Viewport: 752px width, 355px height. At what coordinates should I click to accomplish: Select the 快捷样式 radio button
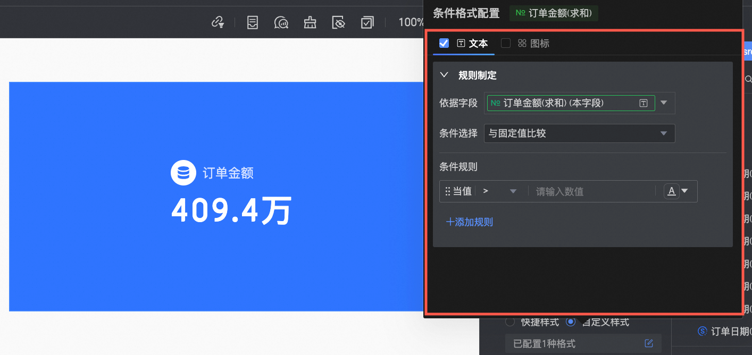point(510,322)
